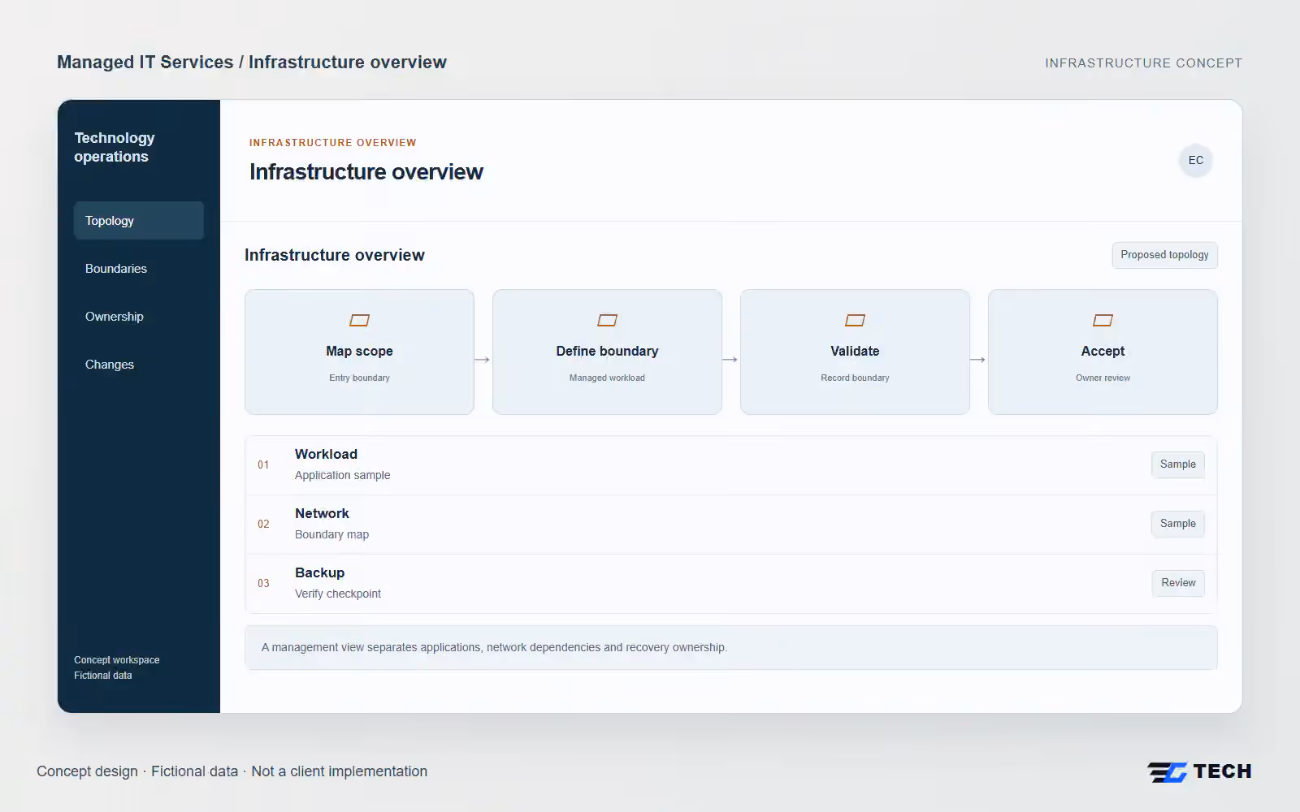Screen dimensions: 1300x812
Task: Open the Topology sidebar item
Action: 139,221
